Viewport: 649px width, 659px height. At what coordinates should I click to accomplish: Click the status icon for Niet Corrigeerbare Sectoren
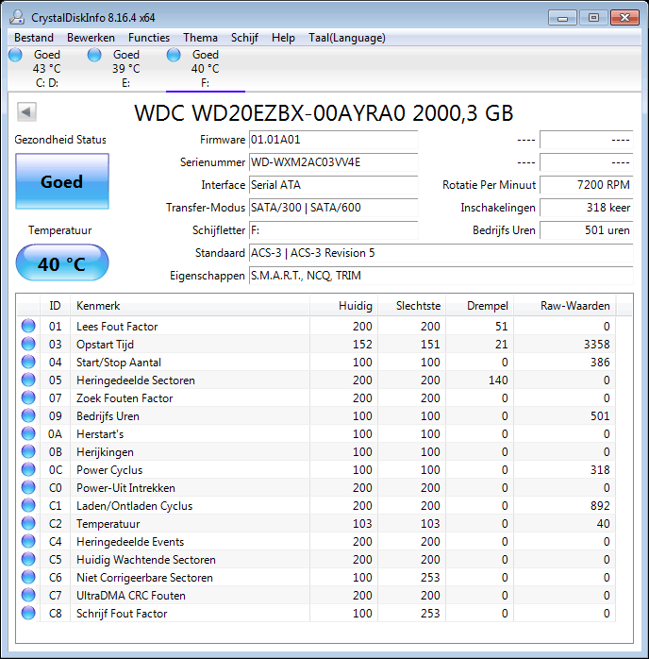[28, 577]
